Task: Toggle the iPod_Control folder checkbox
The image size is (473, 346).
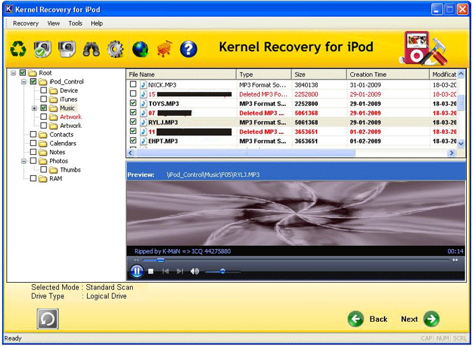Action: [x=33, y=81]
